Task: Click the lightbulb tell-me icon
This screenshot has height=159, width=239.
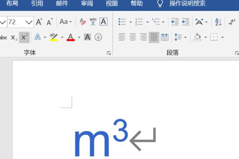Action: pos(160,3)
